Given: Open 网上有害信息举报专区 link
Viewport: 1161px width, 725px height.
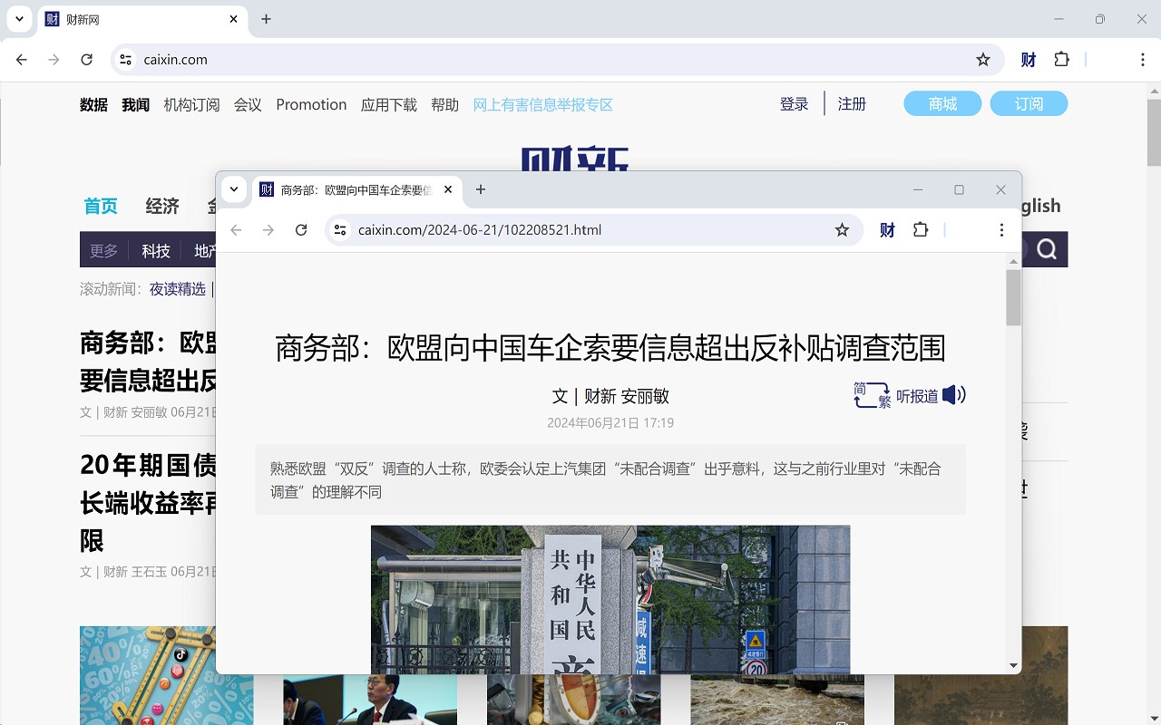Looking at the screenshot, I should [x=543, y=104].
